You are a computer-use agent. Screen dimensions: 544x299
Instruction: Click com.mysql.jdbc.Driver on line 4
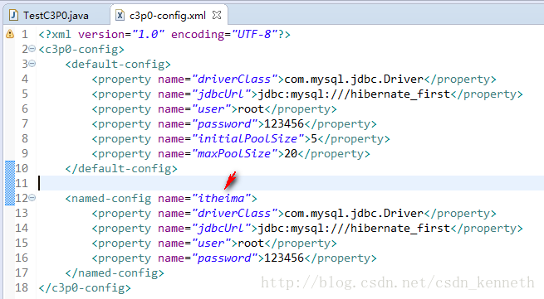[x=354, y=80]
